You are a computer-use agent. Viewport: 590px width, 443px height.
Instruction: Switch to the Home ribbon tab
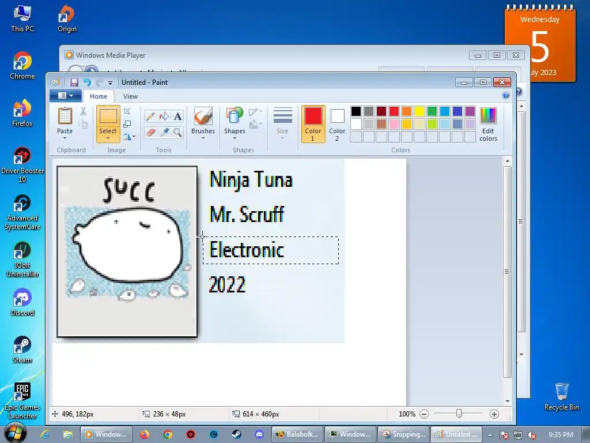pos(99,96)
